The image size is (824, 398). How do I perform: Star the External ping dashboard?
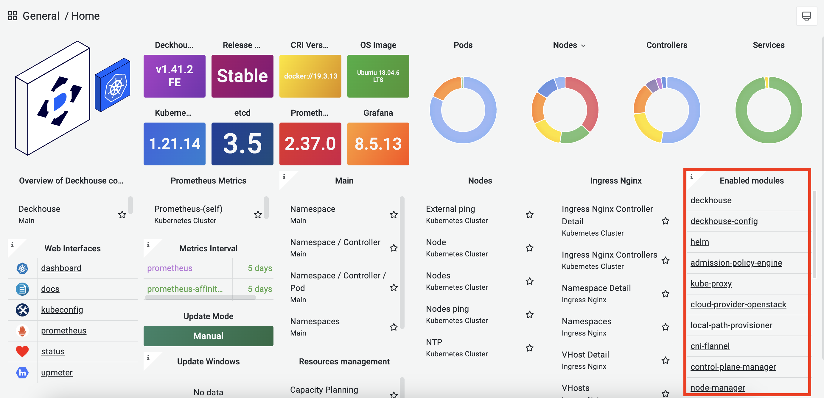point(529,214)
